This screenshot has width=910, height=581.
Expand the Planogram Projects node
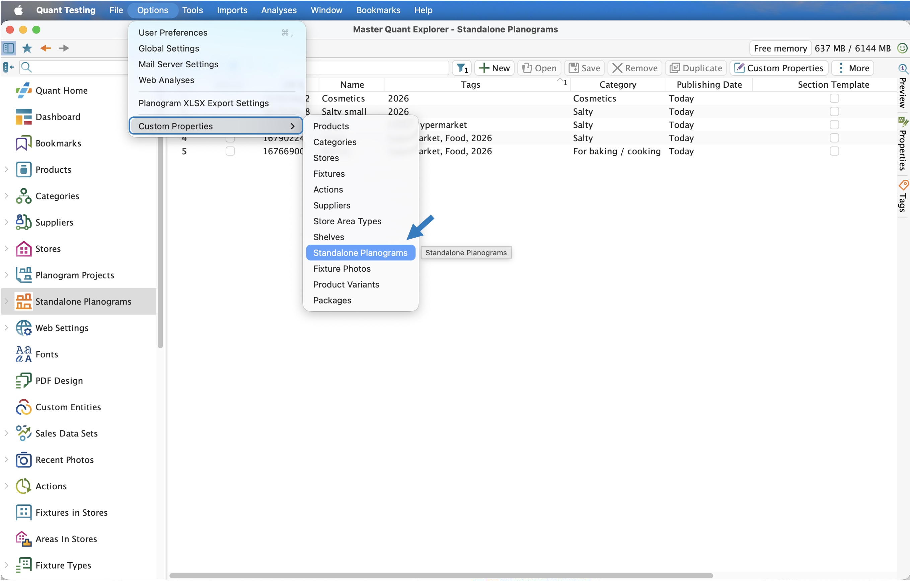[x=6, y=275]
